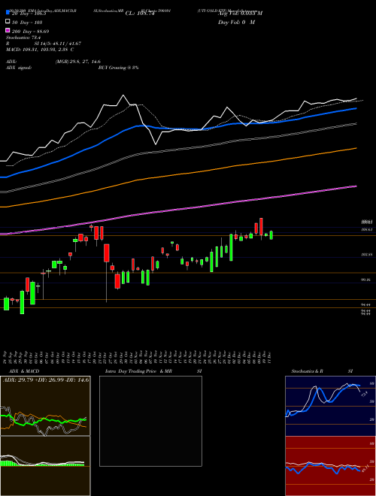Click the white 50 Day legend swatch
The width and height of the screenshot is (376, 496).
8,22
